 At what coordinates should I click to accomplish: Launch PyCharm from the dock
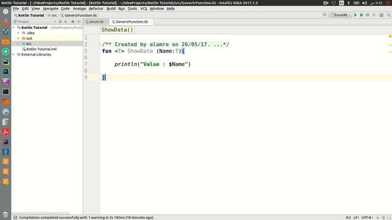pos(6,62)
